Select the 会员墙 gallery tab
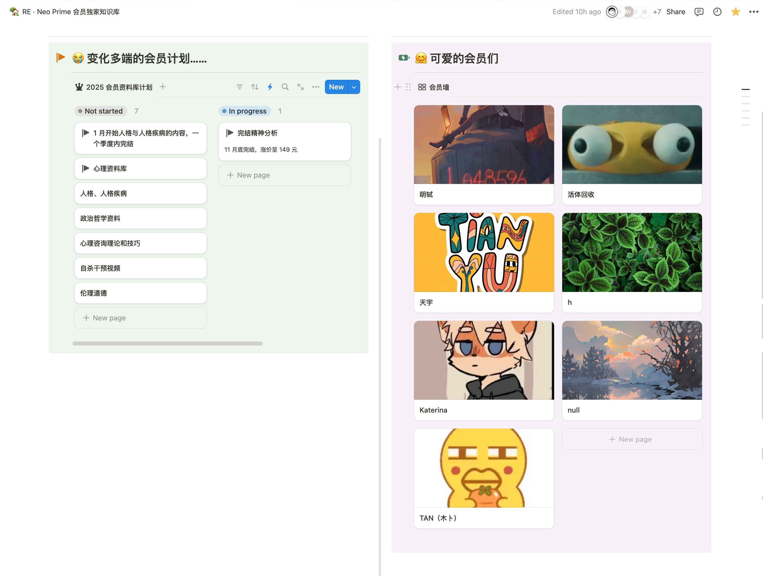 pos(434,87)
